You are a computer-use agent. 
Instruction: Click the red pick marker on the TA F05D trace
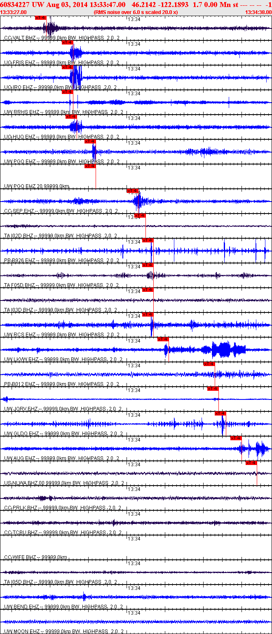tap(148, 265)
